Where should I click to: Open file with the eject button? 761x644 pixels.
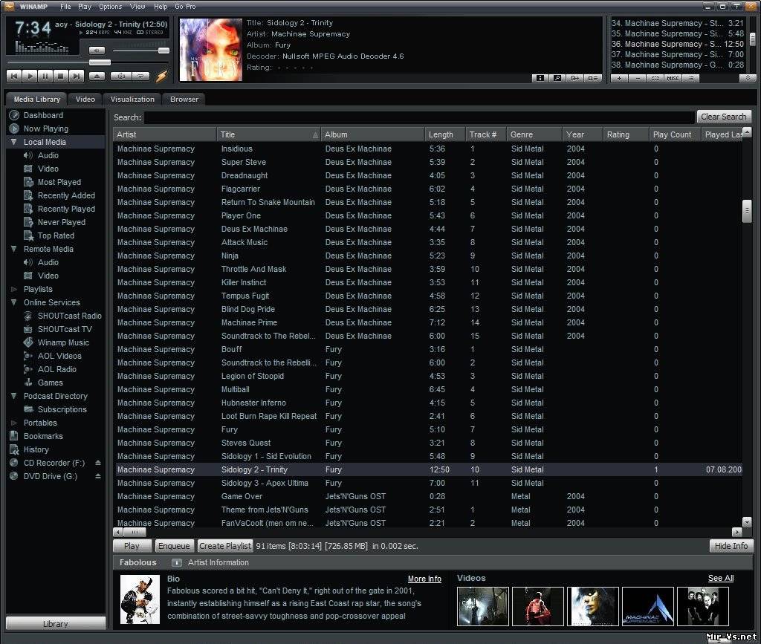click(x=97, y=76)
